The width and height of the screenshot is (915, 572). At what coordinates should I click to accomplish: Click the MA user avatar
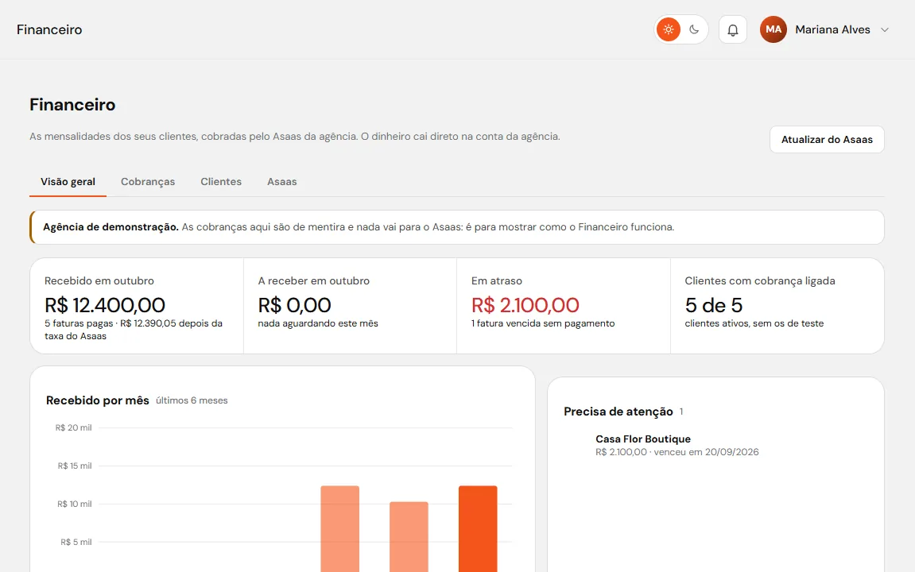[x=773, y=29]
